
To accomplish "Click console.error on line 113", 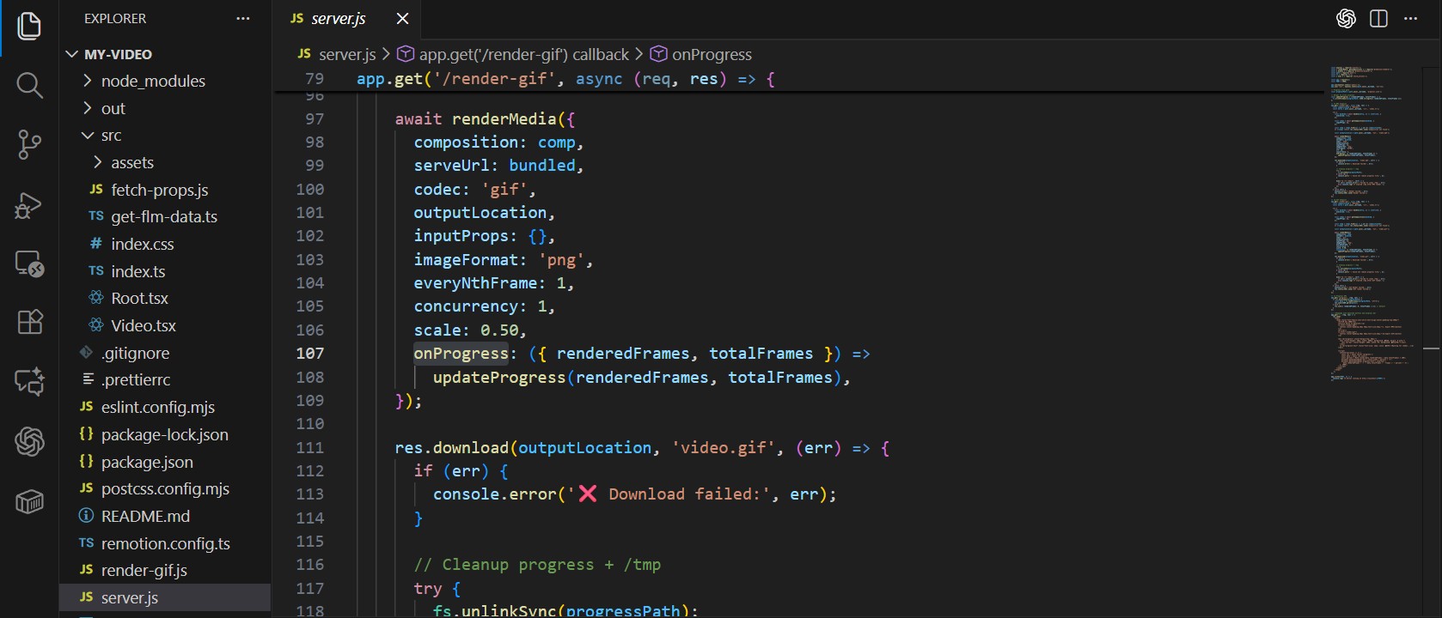I will (x=495, y=494).
